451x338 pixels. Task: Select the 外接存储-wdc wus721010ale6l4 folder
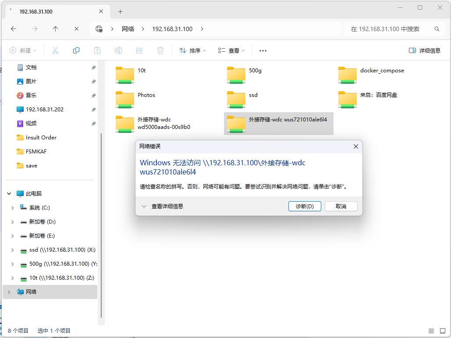tap(278, 124)
